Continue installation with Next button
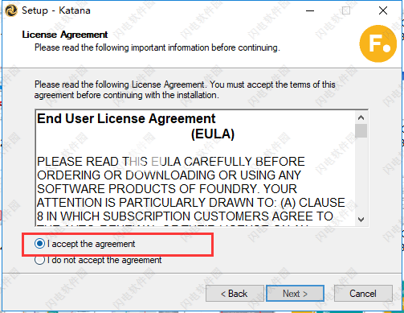This screenshot has width=404, height=313. tap(295, 294)
